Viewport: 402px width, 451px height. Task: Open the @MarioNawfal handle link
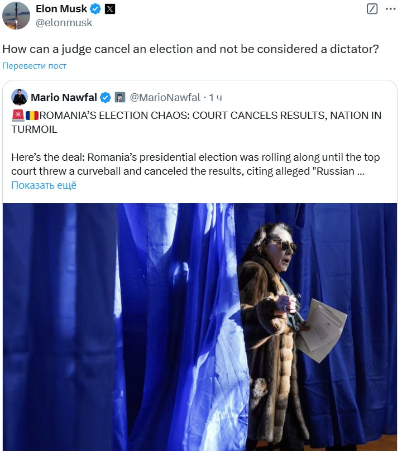(x=165, y=98)
